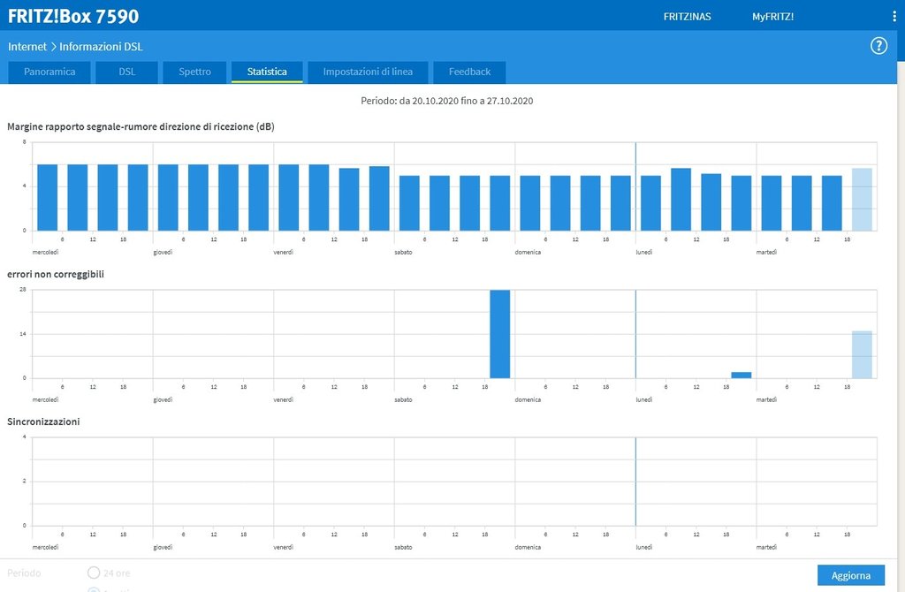
Task: Switch to the Spettro tab
Action: 194,72
